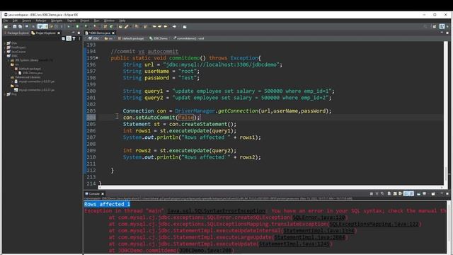Click the Pin Editor toolbar icon
This screenshot has width=453, height=255.
[x=185, y=27]
